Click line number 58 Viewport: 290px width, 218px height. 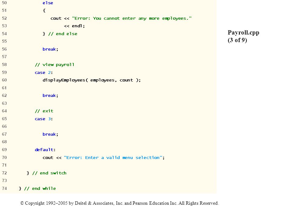click(5, 64)
